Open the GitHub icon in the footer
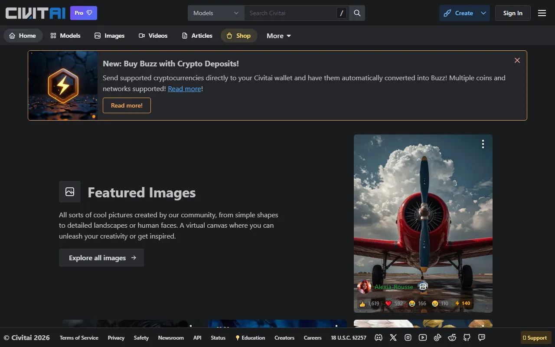Image resolution: width=555 pixels, height=347 pixels. pos(467,337)
